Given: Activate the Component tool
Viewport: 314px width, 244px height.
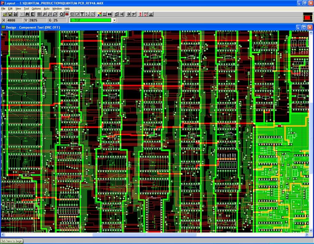Looking at the screenshot, I should 67,14.
